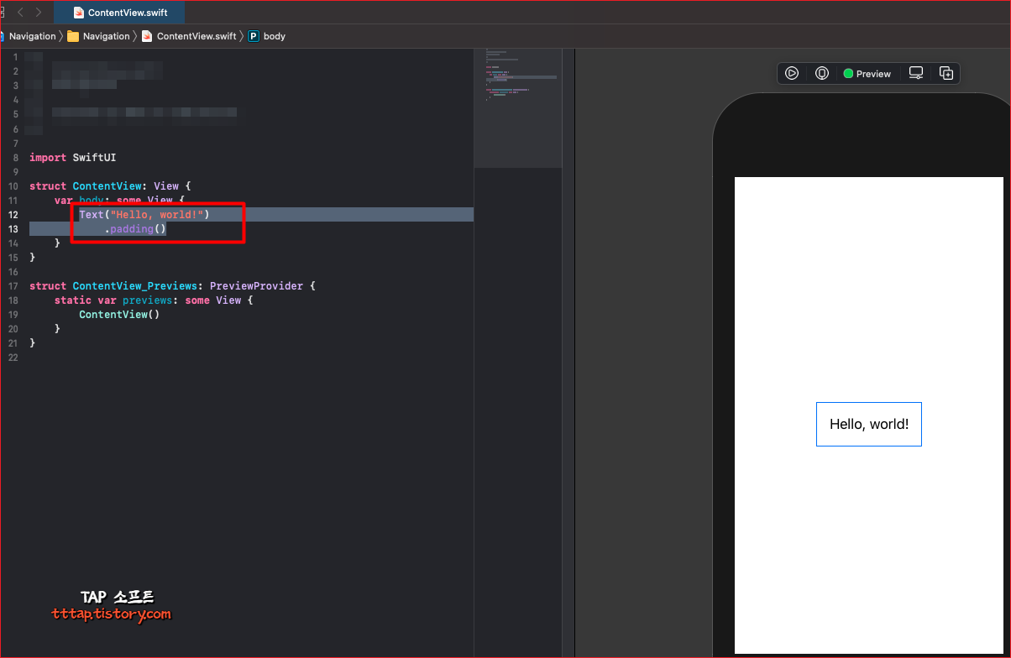Click the Swift icon on ContentView.swift tab

click(x=79, y=13)
